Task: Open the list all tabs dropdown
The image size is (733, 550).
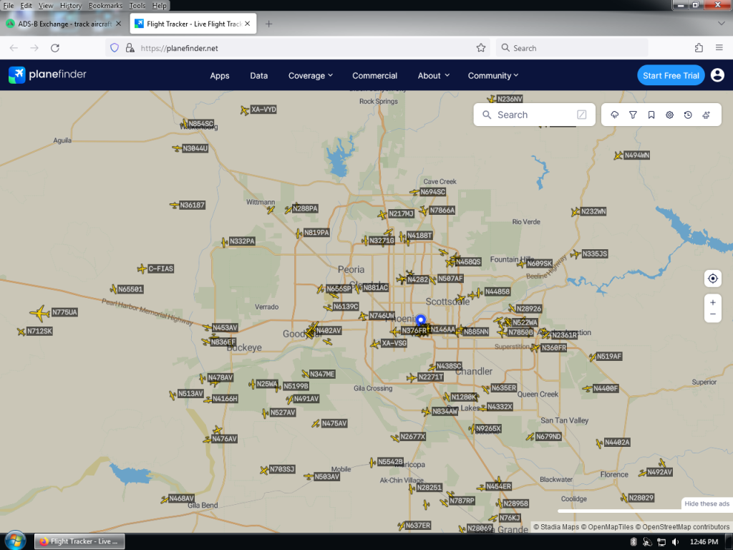Action: 722,24
